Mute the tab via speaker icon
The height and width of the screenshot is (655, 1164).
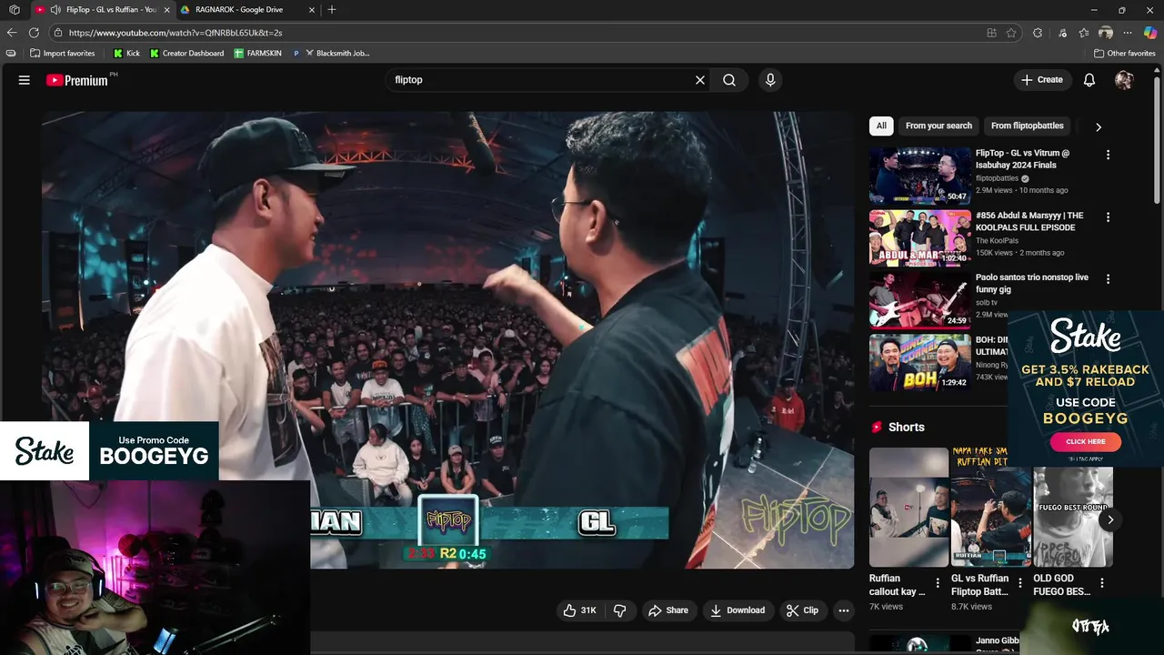click(x=55, y=9)
